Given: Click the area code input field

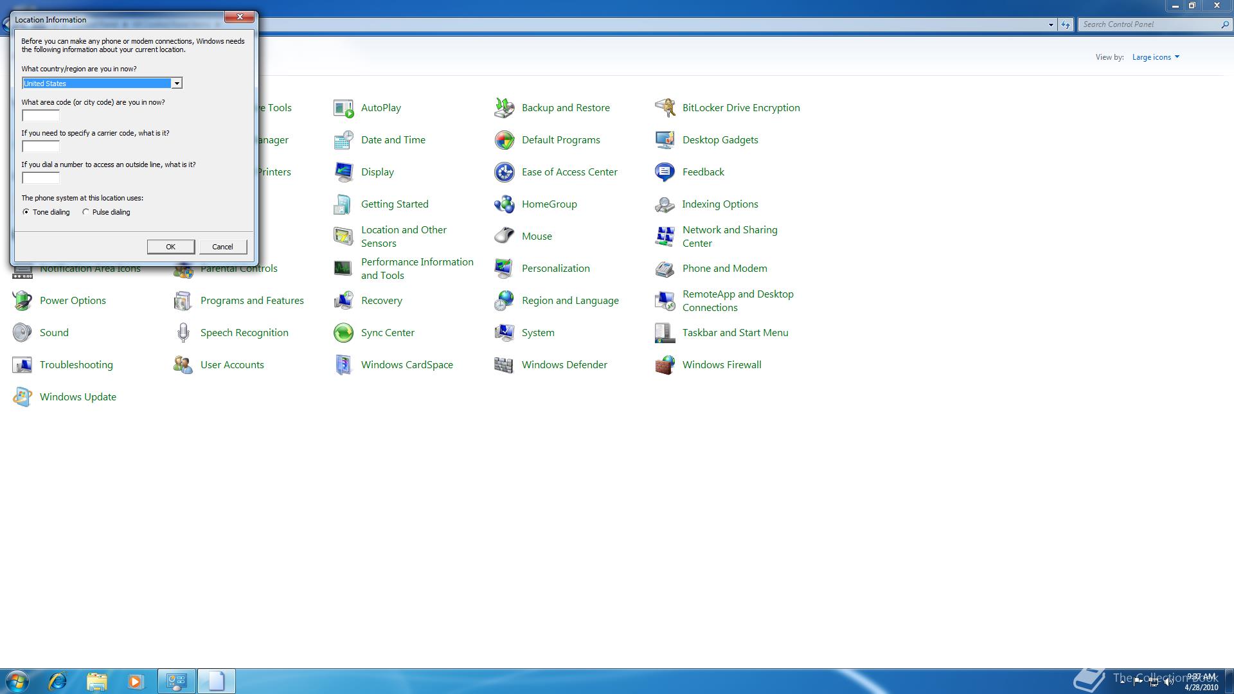Looking at the screenshot, I should tap(40, 116).
